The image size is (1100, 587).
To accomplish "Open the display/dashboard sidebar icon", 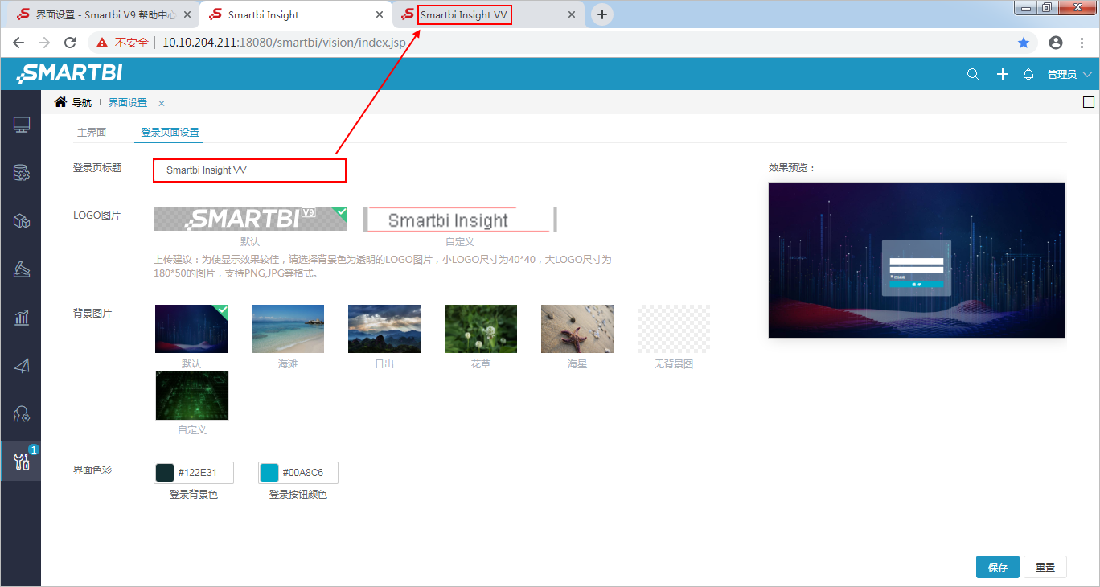I will tap(22, 125).
